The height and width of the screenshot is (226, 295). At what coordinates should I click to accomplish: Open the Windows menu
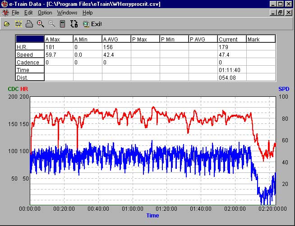pyautogui.click(x=67, y=13)
